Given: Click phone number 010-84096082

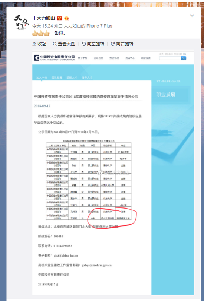Looking at the screenshot, I should pyautogui.click(x=63, y=246).
